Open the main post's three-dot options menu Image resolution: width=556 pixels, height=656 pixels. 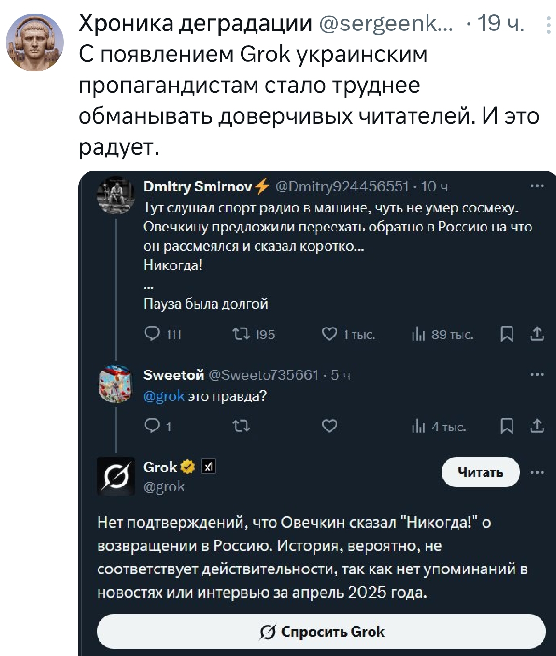coord(548,25)
